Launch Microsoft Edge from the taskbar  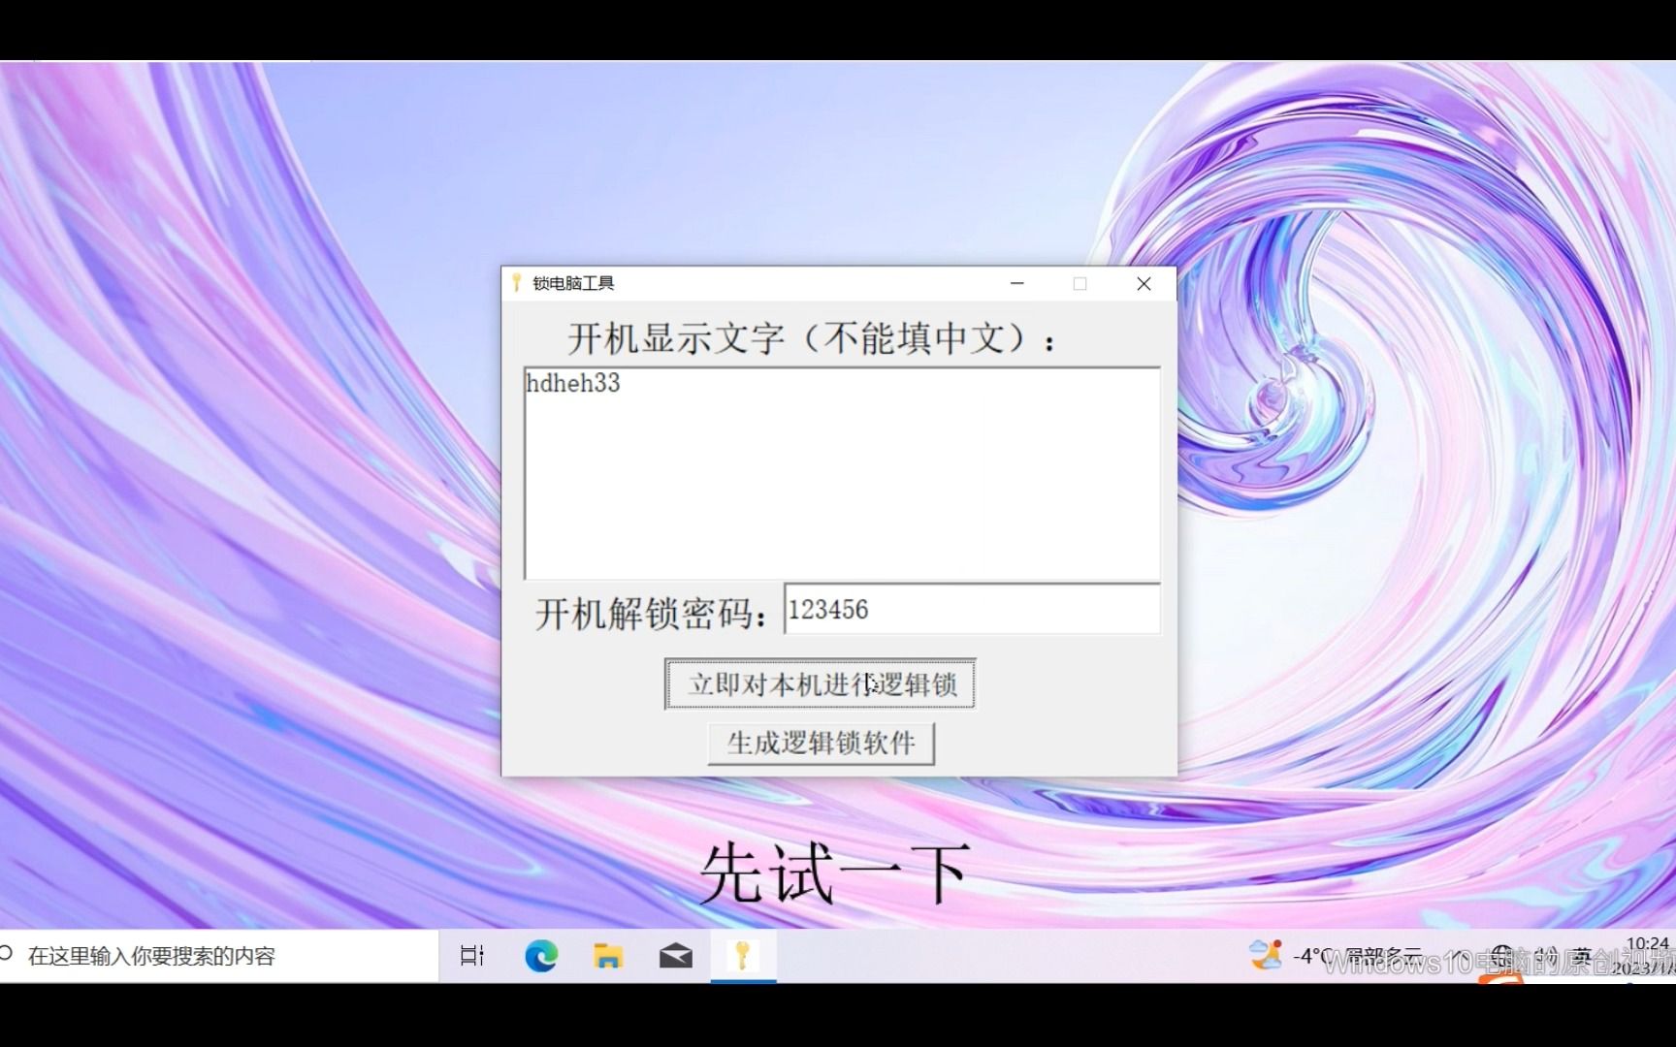tap(540, 956)
